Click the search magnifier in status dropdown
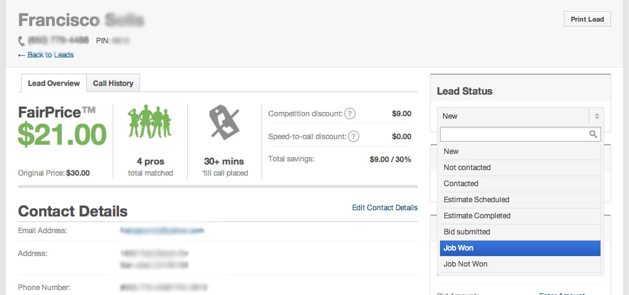 [593, 134]
